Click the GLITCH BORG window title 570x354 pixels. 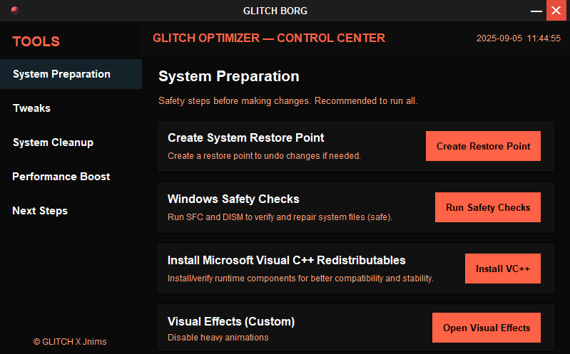coord(275,11)
